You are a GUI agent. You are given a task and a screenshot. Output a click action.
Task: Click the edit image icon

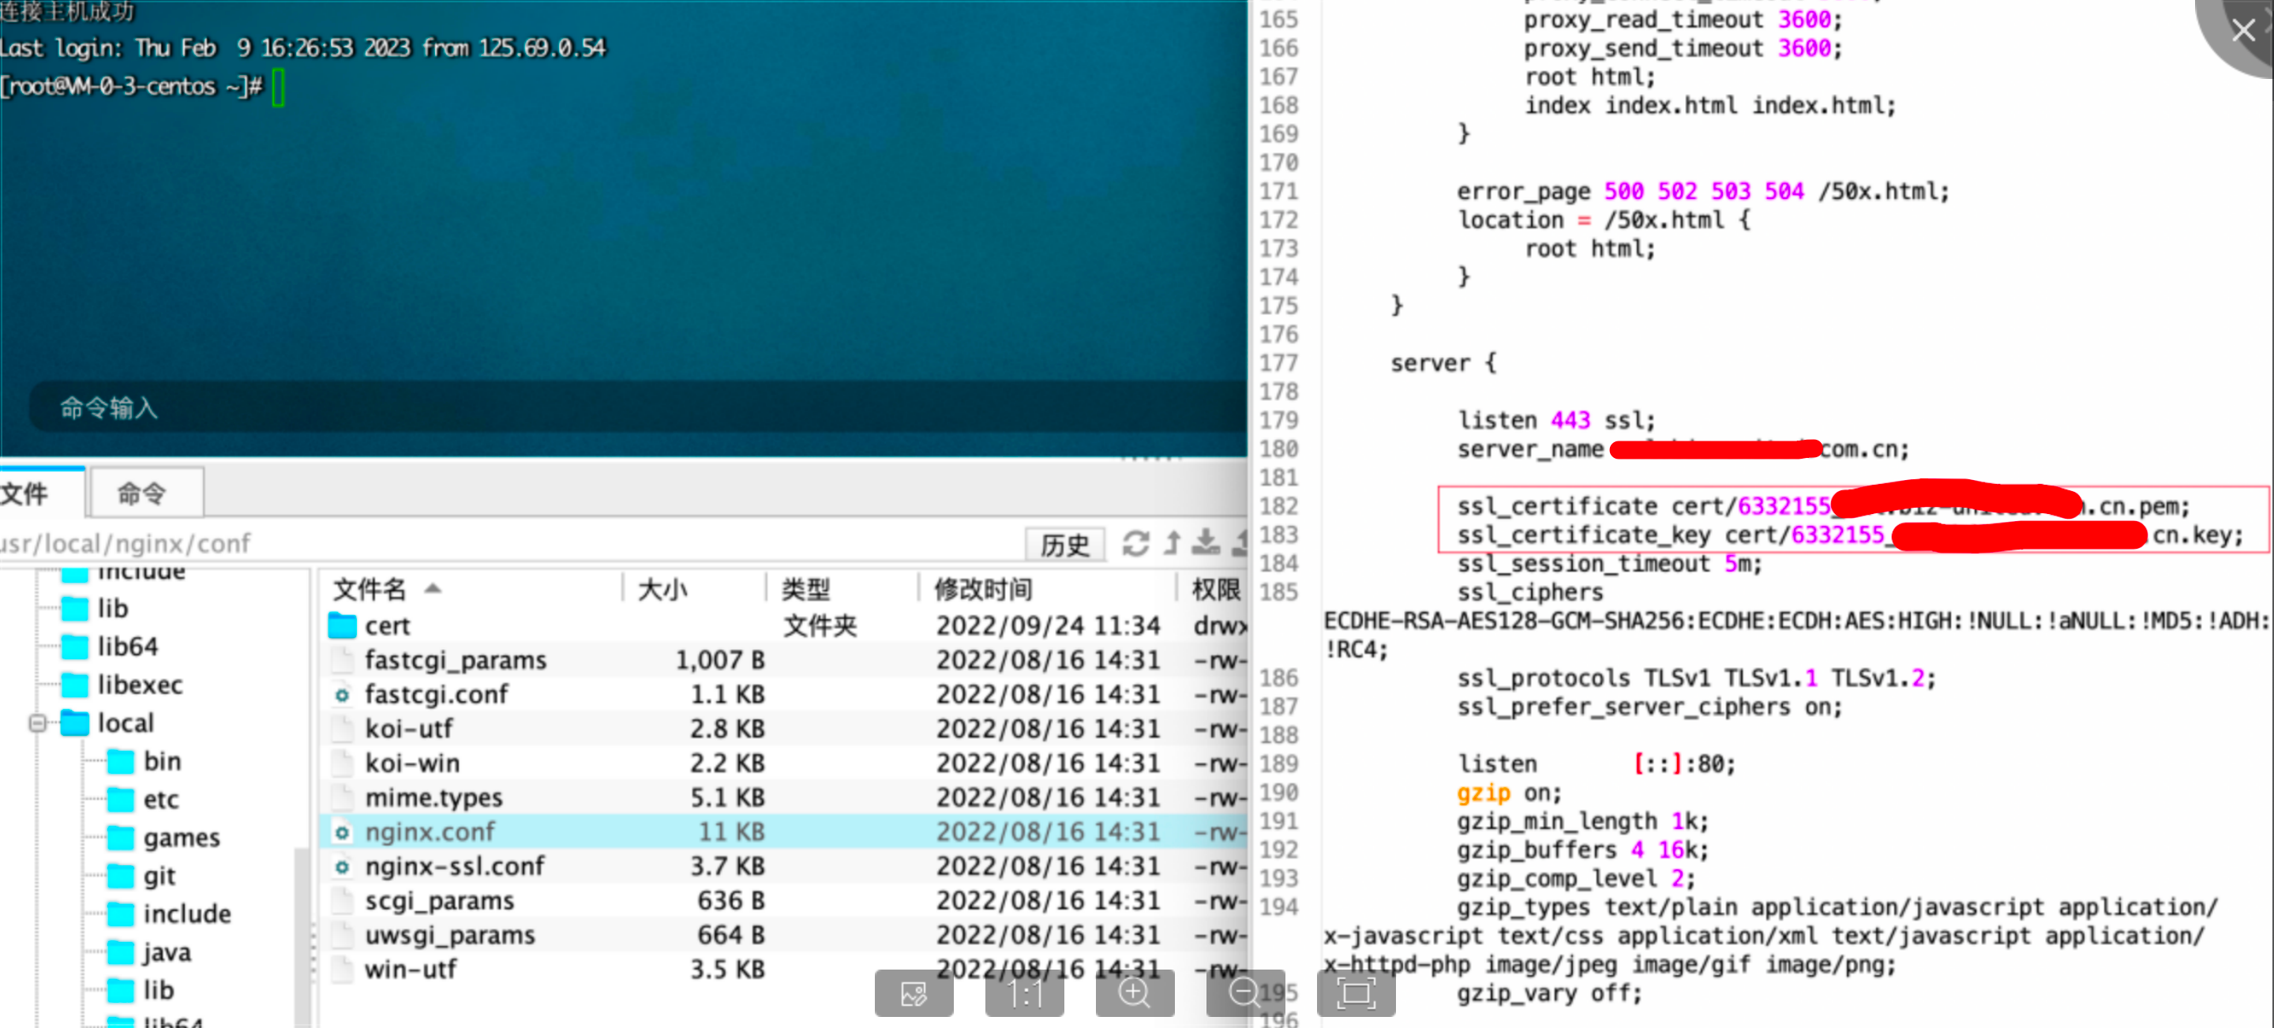point(914,993)
